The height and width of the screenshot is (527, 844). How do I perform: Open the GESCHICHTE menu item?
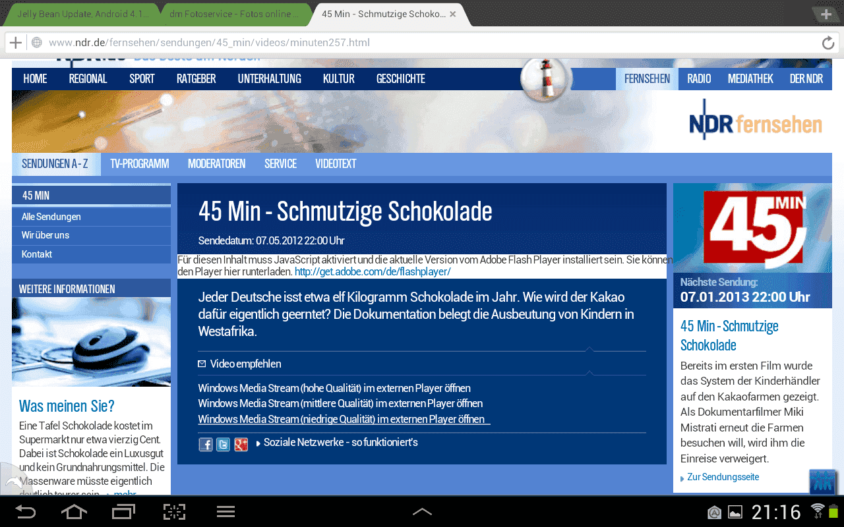pos(401,78)
